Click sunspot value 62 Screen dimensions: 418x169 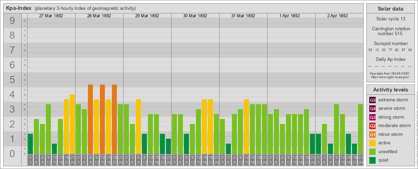coord(410,50)
